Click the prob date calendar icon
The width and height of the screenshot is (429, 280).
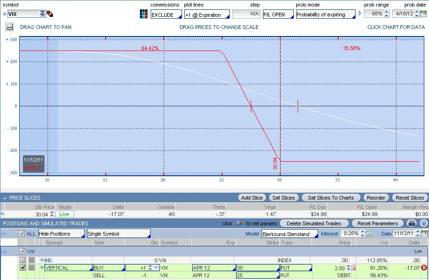[423, 14]
